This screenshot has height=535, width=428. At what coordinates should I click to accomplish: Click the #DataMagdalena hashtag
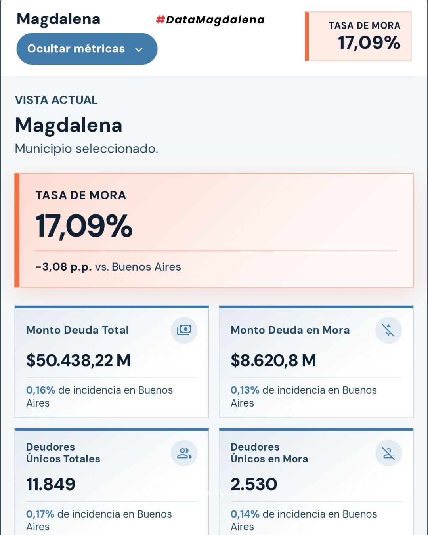pyautogui.click(x=210, y=20)
